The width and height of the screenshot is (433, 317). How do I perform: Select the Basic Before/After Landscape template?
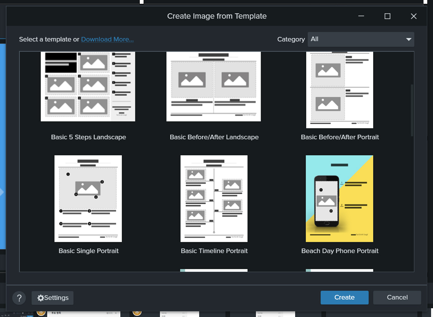[213, 86]
